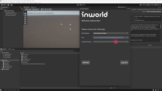Maximize the Inworld Studio floating window
Viewport: 162px width, 91px height.
coord(128,9)
